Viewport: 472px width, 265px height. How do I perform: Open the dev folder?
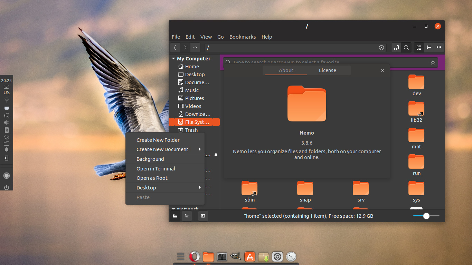416,85
